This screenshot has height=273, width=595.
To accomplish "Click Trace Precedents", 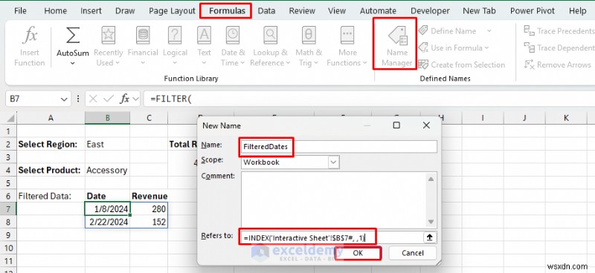I will click(559, 31).
